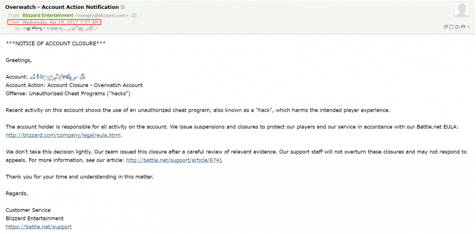This screenshot has width=476, height=234.
Task: Open the battle.net support article 6741 link
Action: [x=174, y=160]
